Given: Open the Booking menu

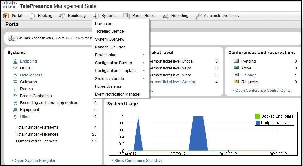Looking at the screenshot, I should coord(41,16).
